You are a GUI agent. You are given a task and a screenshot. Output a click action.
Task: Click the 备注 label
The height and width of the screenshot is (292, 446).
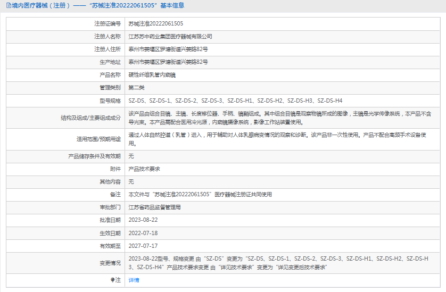click(x=115, y=195)
